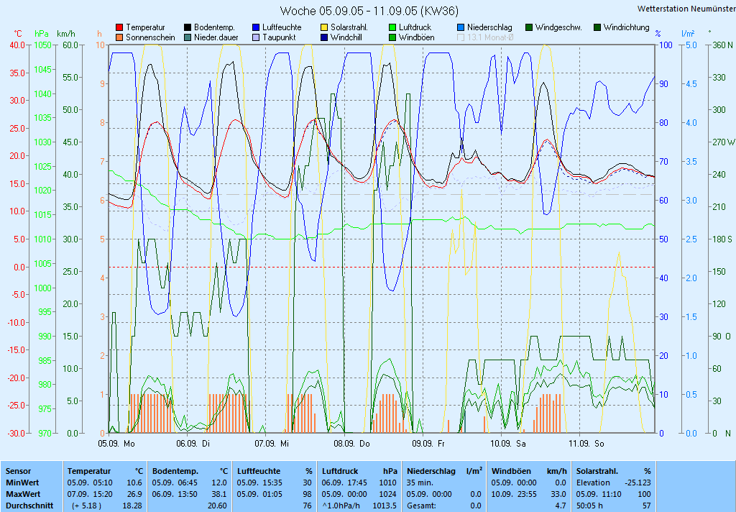The height and width of the screenshot is (512, 736).
Task: Click the minimum temperature value 10.6
Action: point(134,483)
